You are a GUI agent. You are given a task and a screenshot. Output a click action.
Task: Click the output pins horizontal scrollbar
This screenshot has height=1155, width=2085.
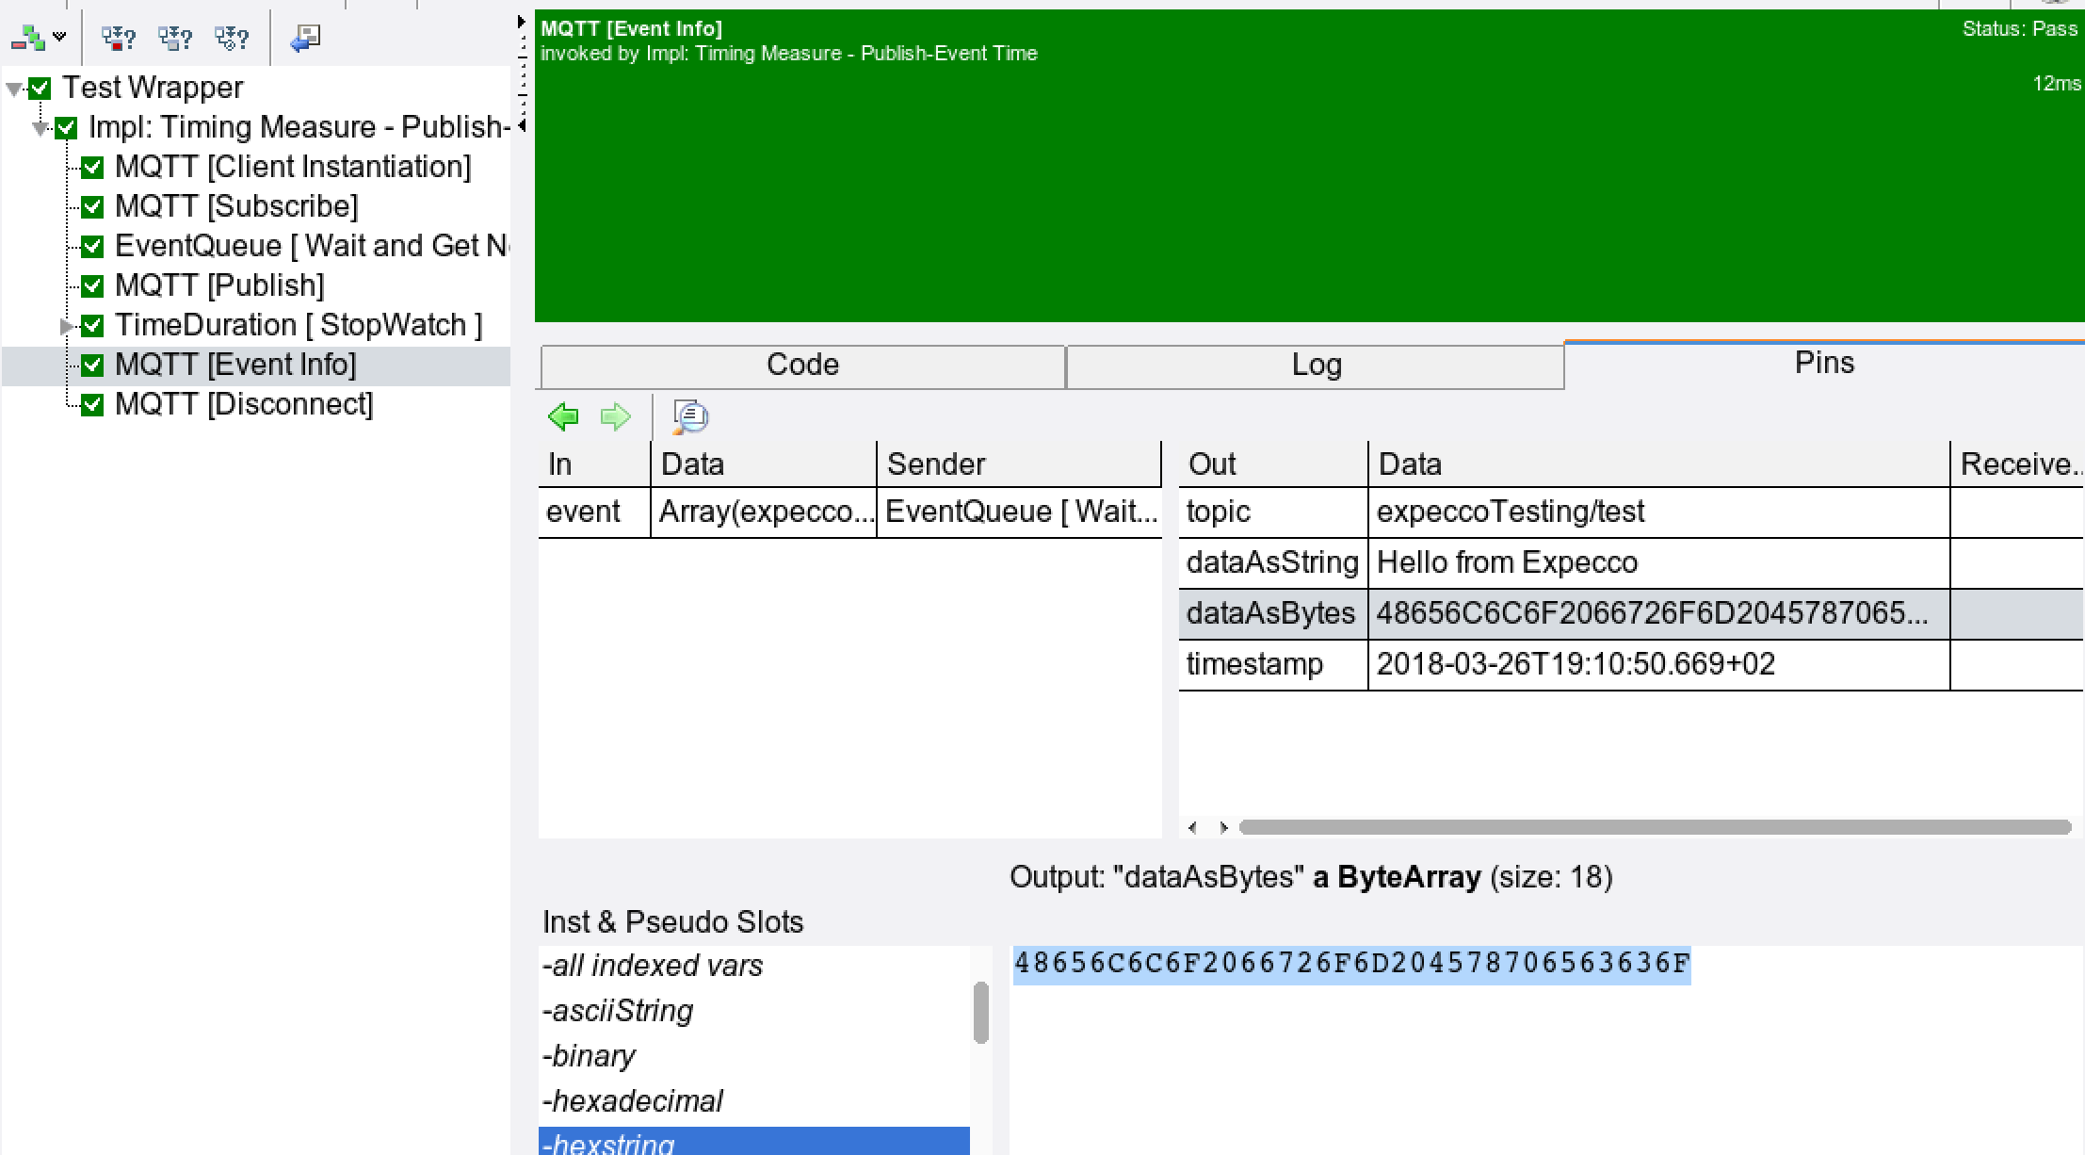pos(1654,827)
